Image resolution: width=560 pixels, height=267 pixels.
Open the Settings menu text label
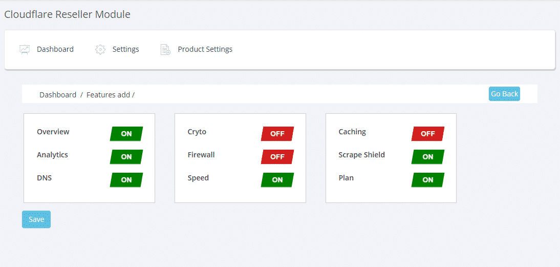pos(125,50)
